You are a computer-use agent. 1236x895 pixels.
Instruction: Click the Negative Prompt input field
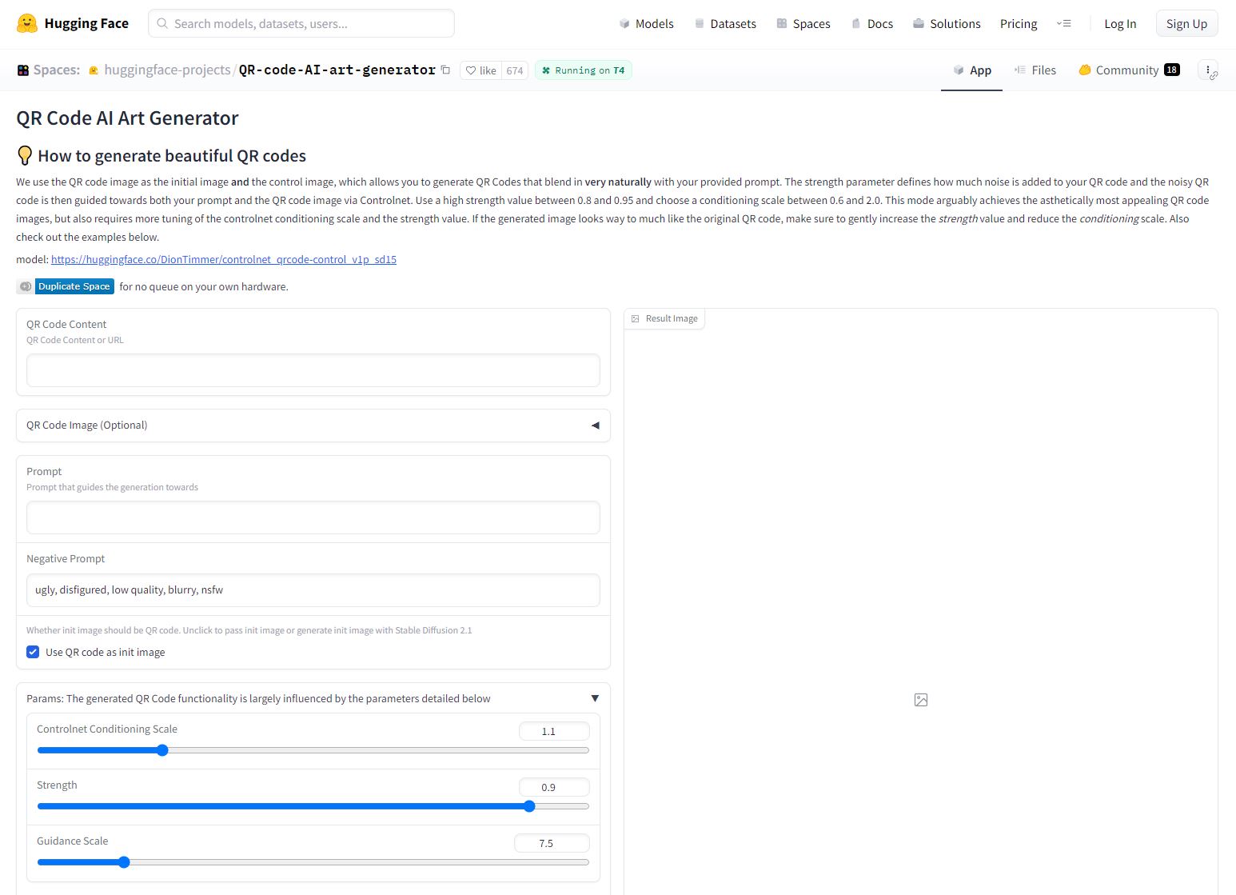pos(313,590)
